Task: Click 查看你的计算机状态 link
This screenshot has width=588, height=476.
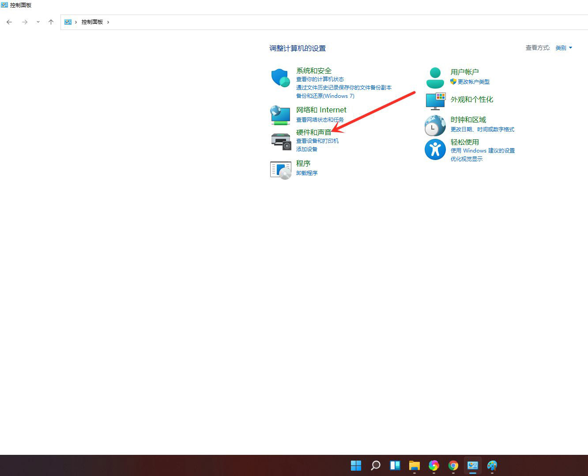Action: tap(320, 79)
